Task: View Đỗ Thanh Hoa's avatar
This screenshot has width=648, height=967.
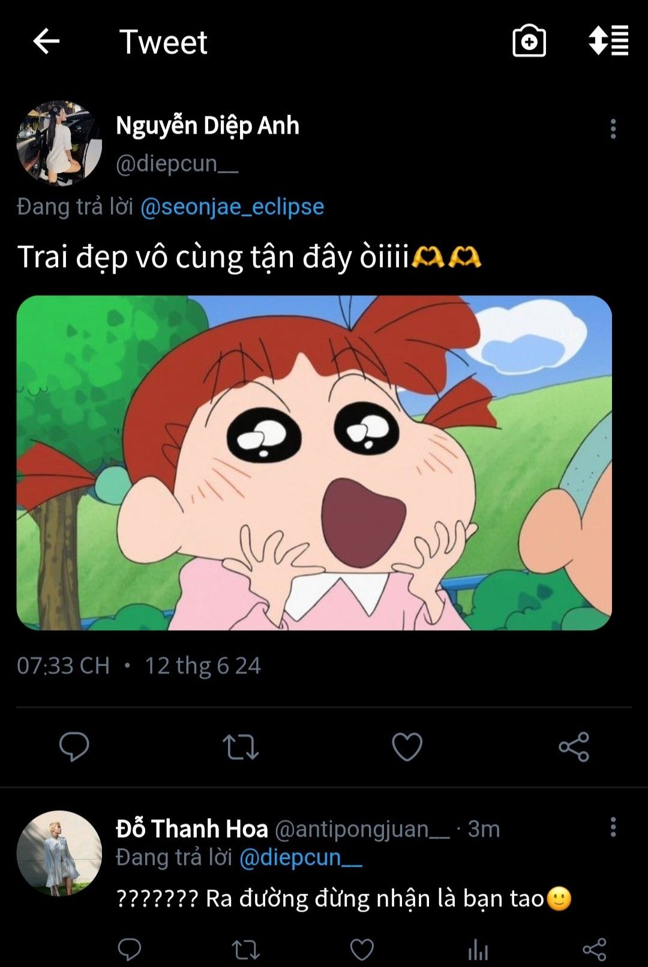Action: (x=59, y=853)
